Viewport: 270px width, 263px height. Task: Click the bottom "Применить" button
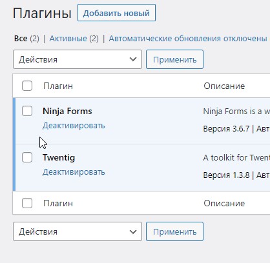[x=174, y=231]
